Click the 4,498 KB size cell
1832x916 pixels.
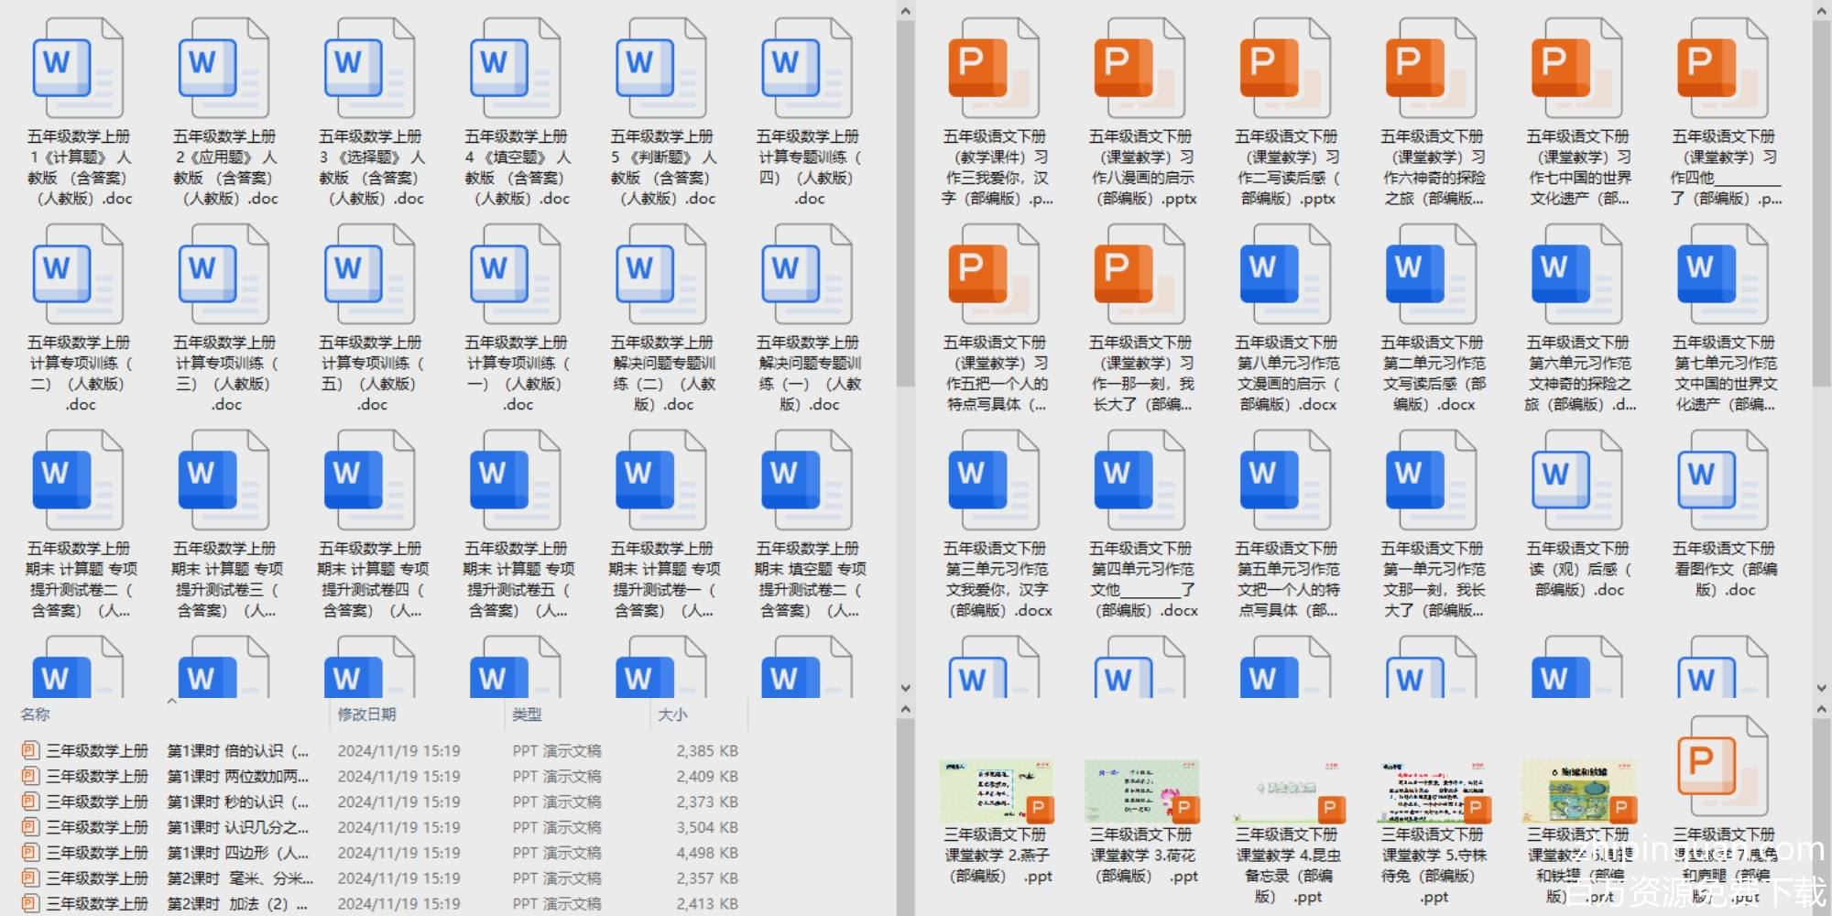(x=707, y=853)
